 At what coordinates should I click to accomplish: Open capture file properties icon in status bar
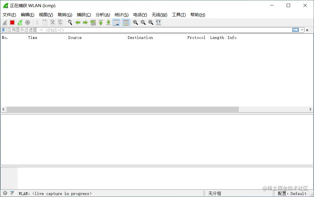coord(12,193)
